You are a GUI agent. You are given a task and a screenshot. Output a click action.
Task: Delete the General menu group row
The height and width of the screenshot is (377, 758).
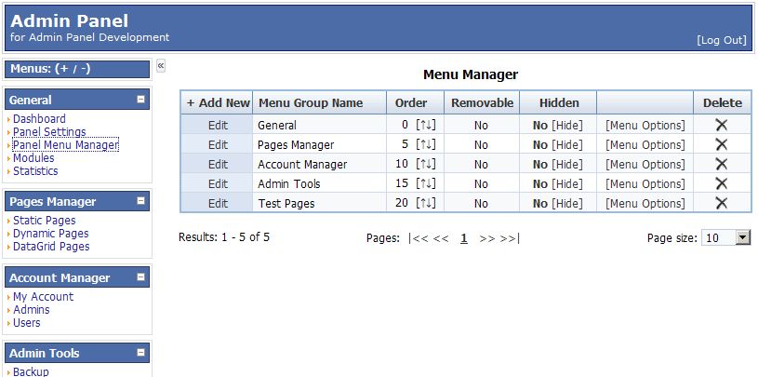[721, 125]
